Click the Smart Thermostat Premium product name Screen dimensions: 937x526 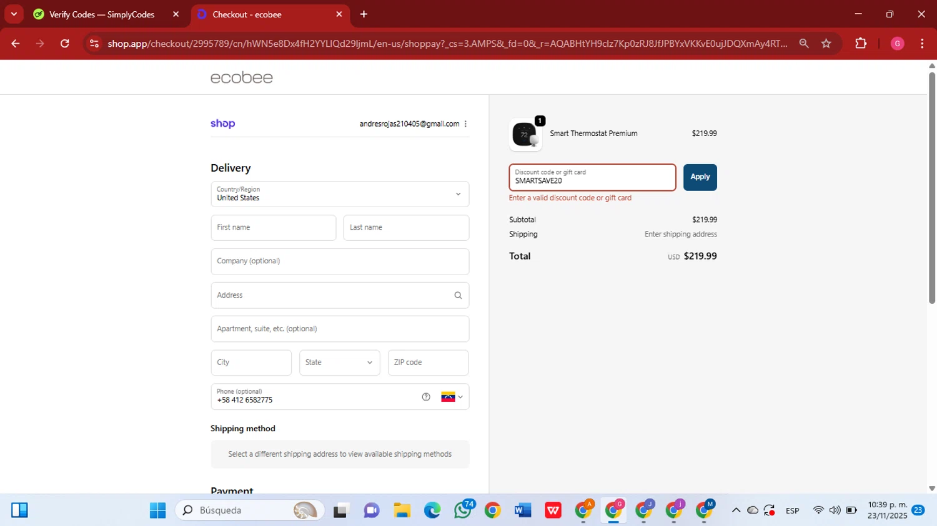593,134
